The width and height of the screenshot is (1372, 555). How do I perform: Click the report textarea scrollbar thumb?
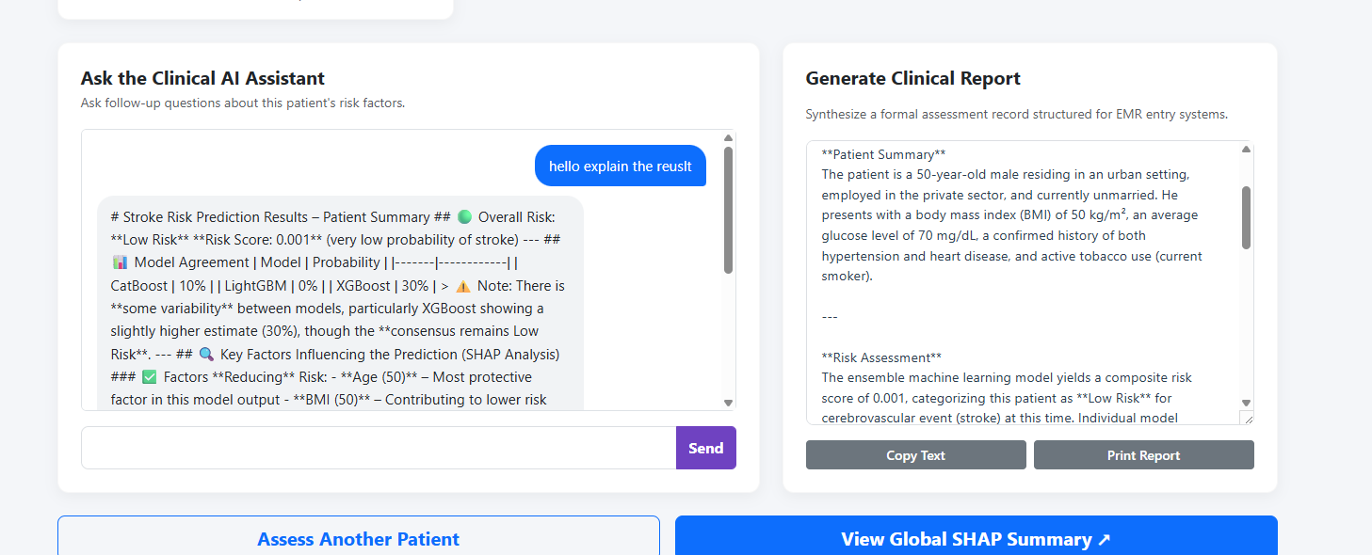(1246, 217)
